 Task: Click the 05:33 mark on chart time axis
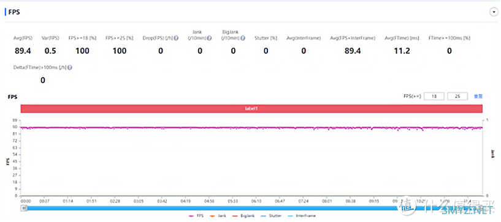pos(232,202)
